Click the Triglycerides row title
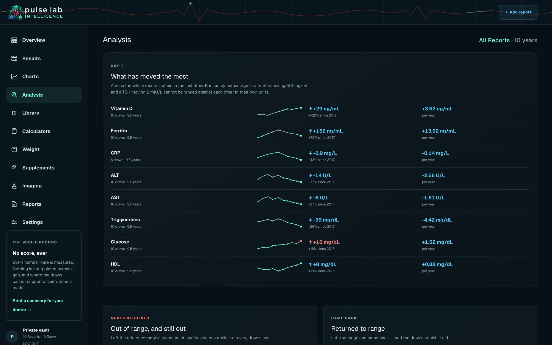 125,220
